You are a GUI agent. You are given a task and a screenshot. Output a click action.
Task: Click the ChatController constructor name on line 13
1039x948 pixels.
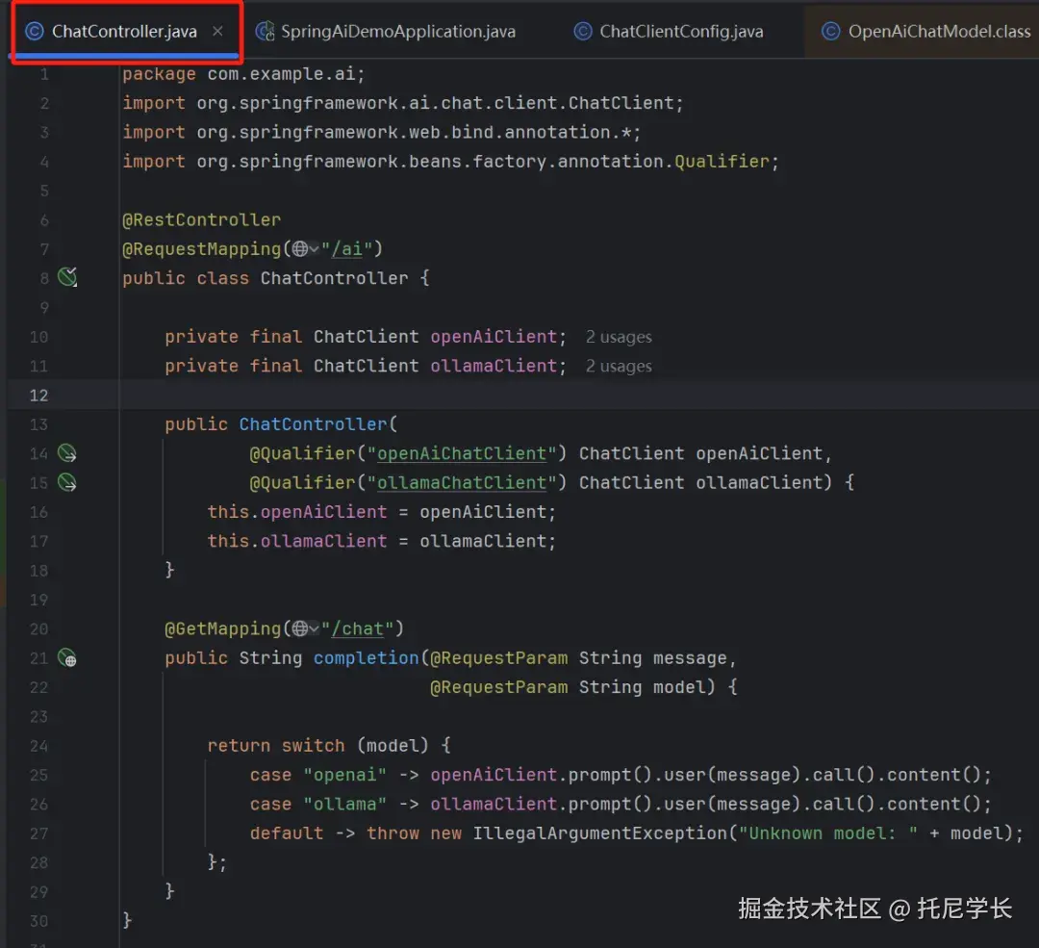[313, 424]
